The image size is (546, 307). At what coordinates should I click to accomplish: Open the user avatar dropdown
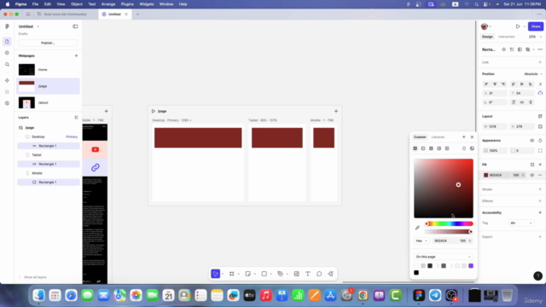(485, 26)
